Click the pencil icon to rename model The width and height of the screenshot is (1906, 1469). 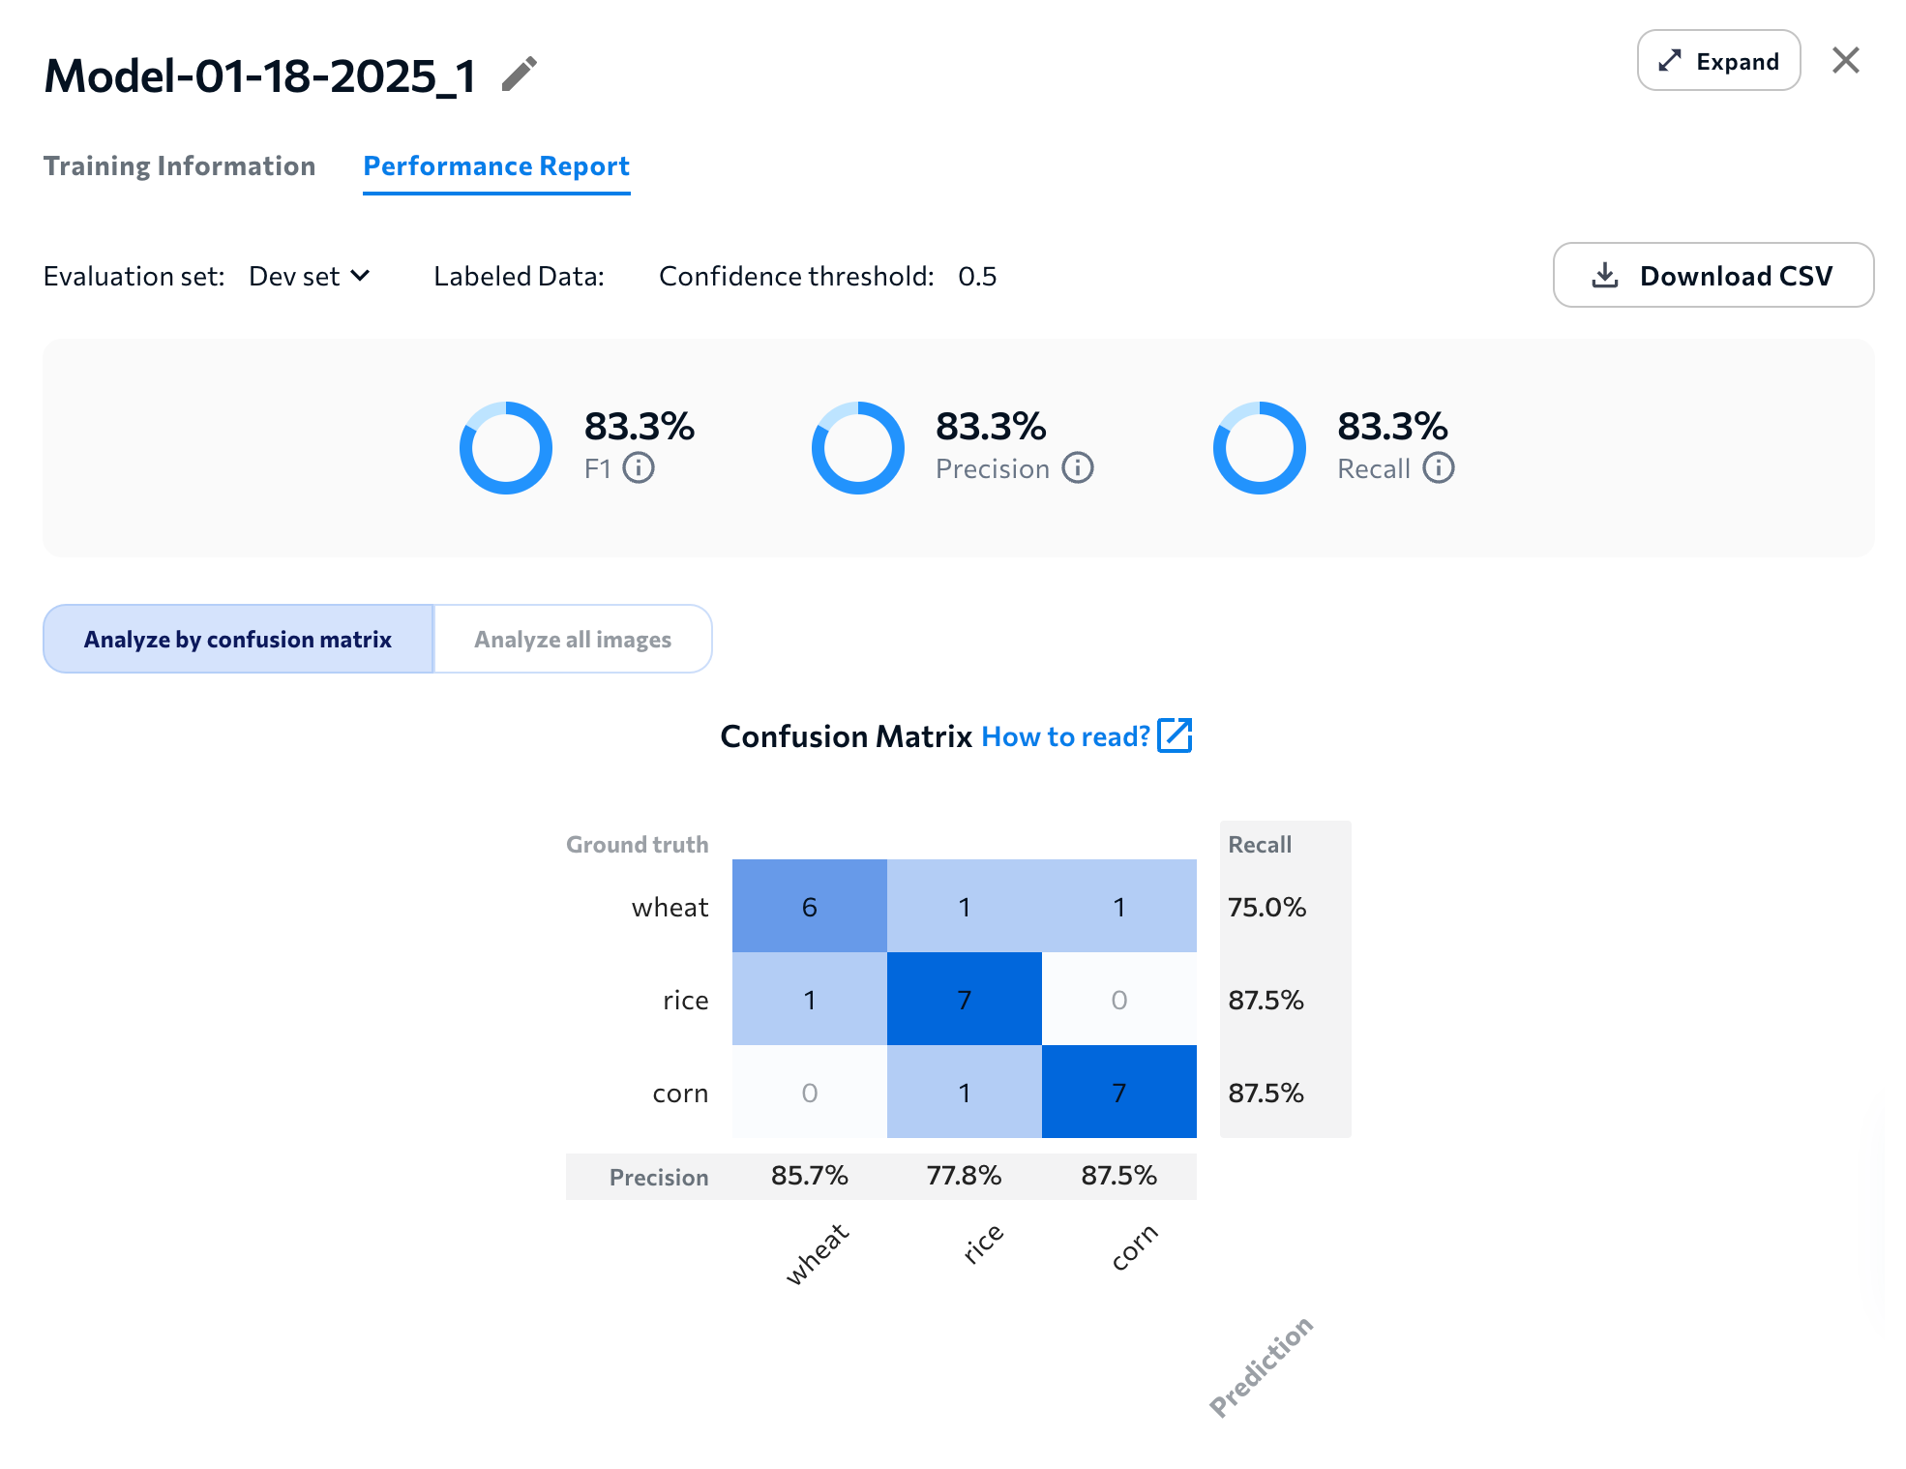[520, 75]
